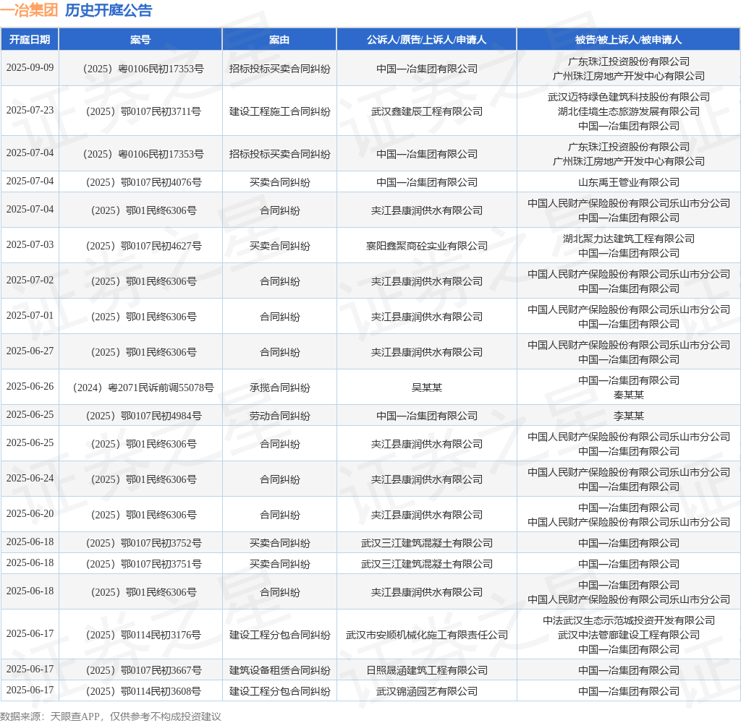The height and width of the screenshot is (723, 741).
Task: Click 合同纠纷 in the 2025-07-02 row
Action: [280, 281]
